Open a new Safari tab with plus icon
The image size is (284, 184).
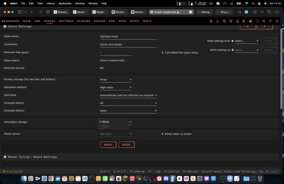point(262,12)
